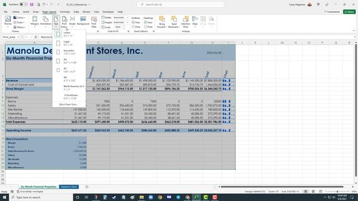The height and width of the screenshot is (201, 358).
Task: Select A4 paper size
Action: 69,61
